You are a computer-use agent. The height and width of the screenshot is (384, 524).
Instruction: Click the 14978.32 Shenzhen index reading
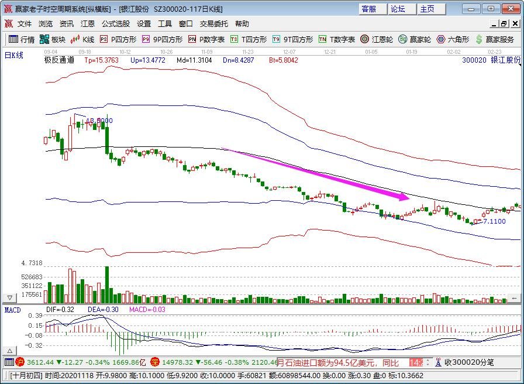(177, 362)
